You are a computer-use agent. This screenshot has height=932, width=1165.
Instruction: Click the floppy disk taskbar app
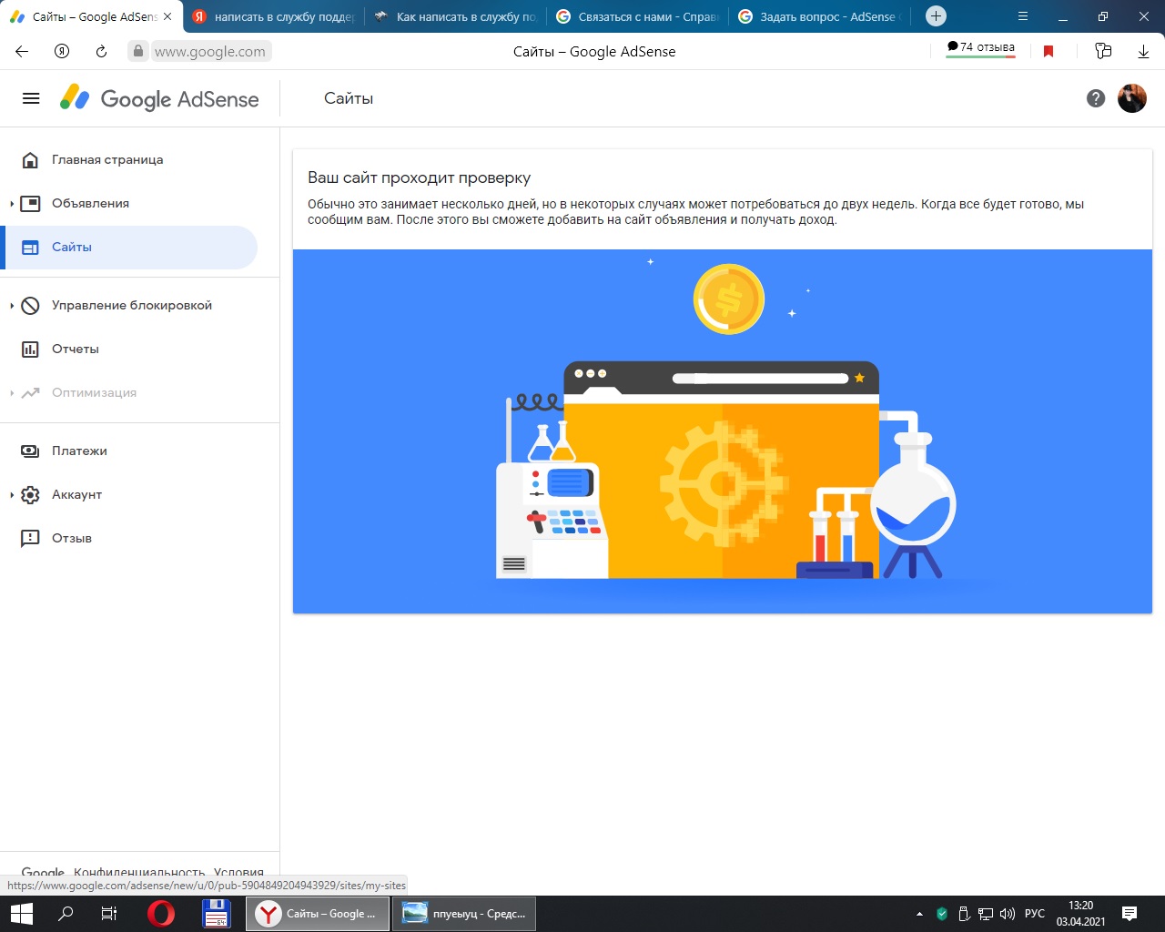[216, 914]
